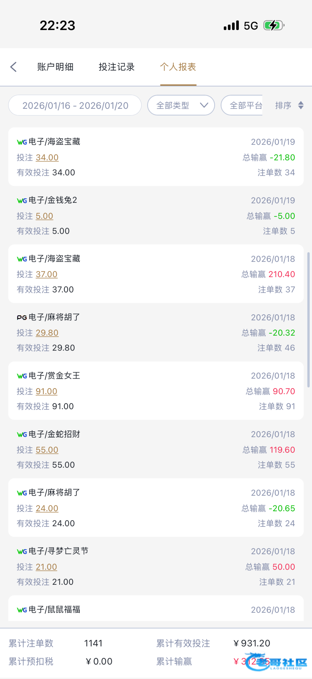Tap the 29.80 bet amount link
The height and width of the screenshot is (679, 312).
point(47,333)
